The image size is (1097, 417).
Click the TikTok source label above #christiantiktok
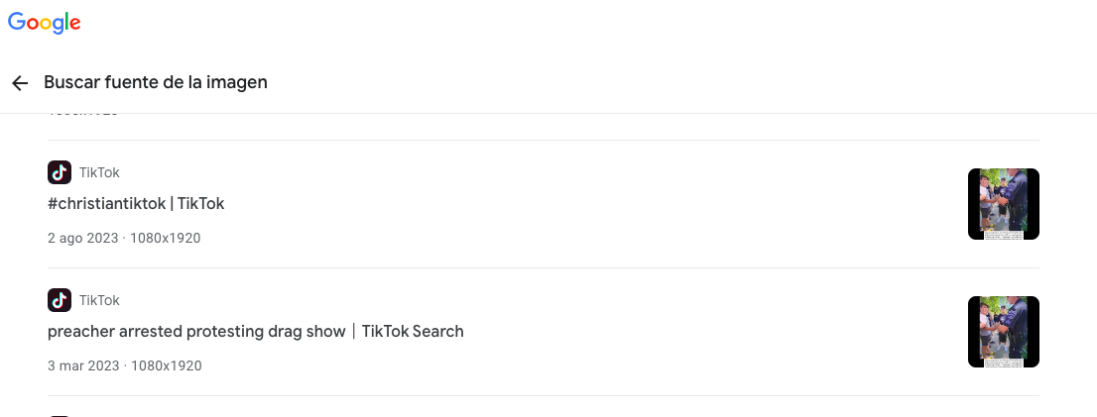(x=99, y=172)
